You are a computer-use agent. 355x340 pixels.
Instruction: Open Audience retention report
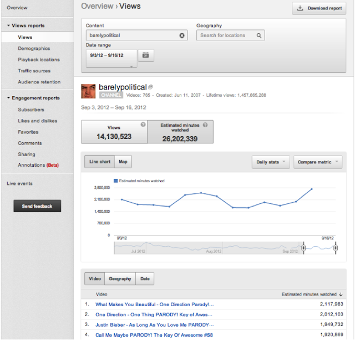click(x=39, y=82)
